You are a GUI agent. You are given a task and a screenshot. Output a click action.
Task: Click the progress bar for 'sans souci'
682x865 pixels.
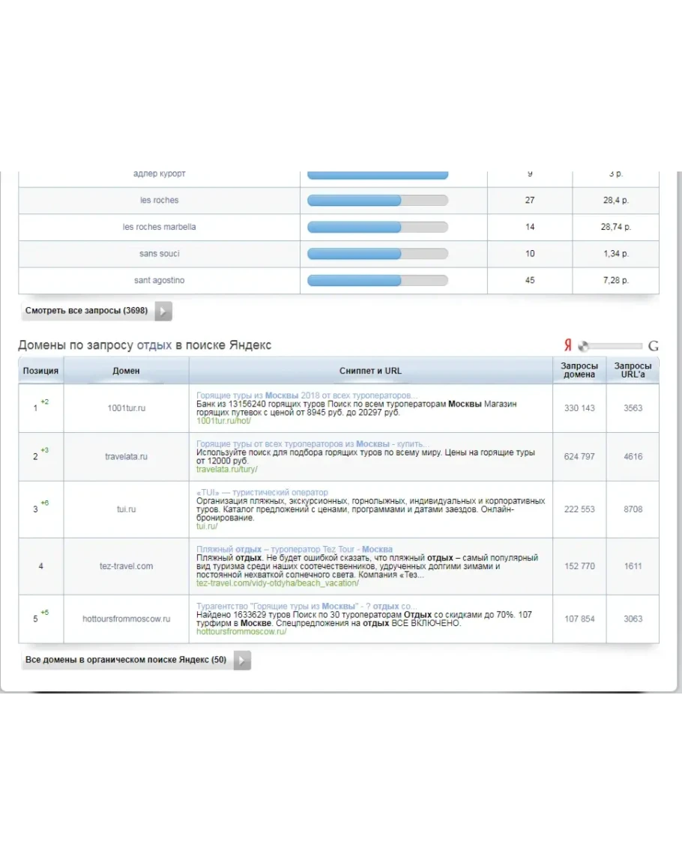pyautogui.click(x=377, y=254)
